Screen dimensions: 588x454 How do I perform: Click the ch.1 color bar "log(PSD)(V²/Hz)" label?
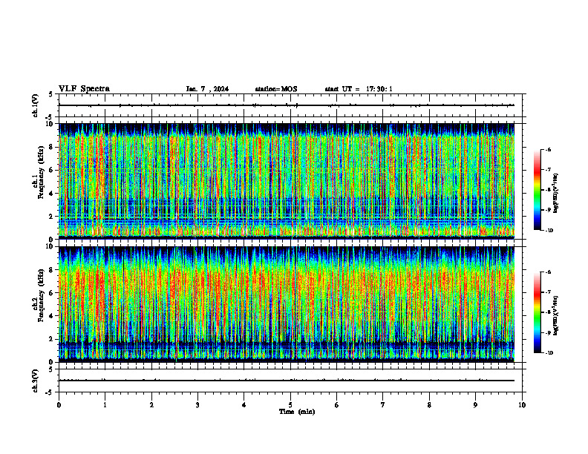click(556, 193)
